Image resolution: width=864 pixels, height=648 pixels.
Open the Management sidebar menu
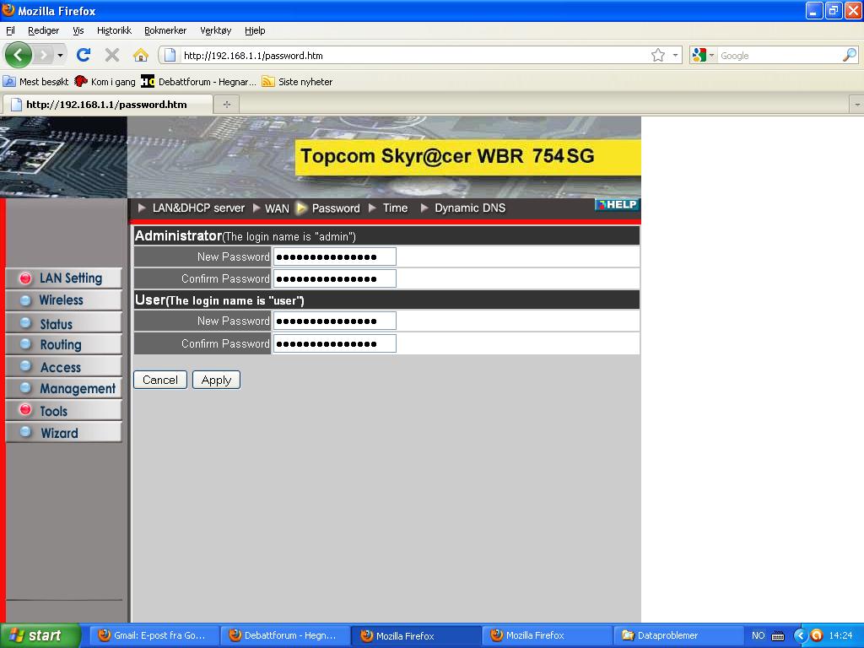(x=63, y=388)
